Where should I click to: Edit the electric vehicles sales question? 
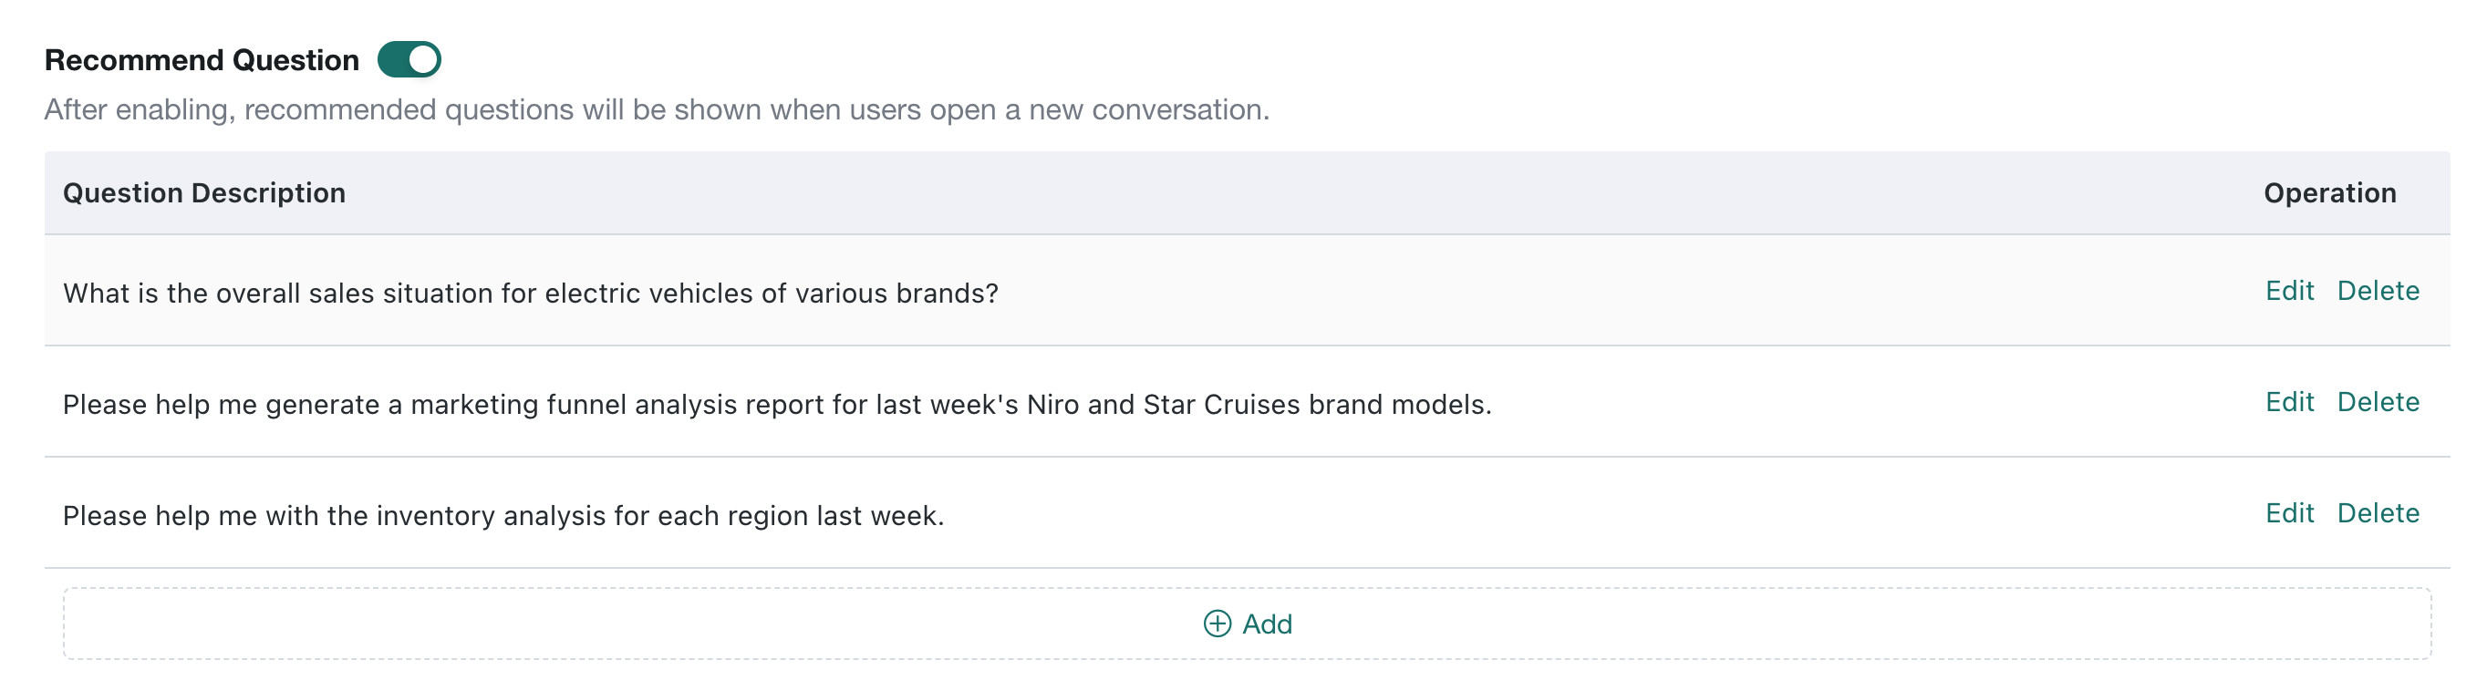pos(2288,290)
